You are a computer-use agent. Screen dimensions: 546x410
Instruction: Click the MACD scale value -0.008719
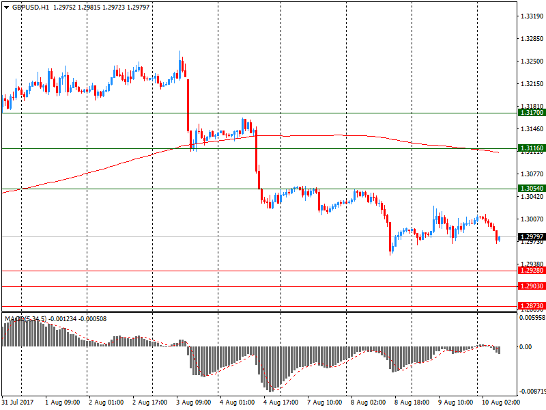tap(532, 391)
